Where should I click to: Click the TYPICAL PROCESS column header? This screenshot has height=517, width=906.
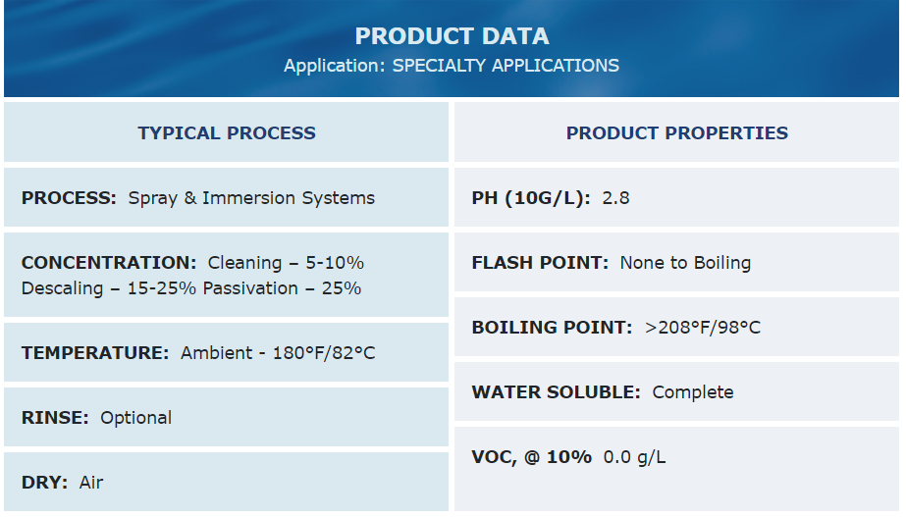(226, 132)
